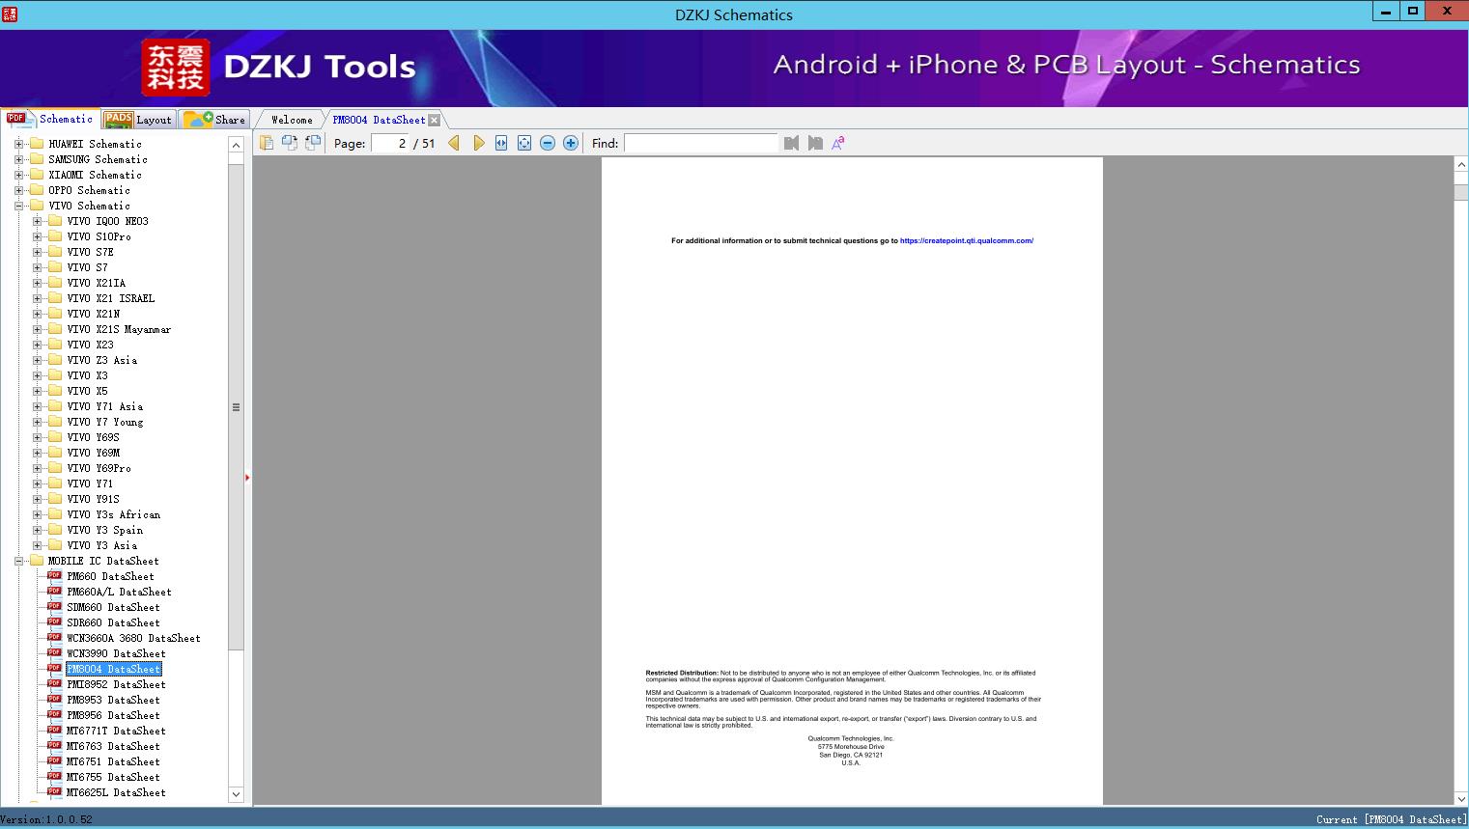Click the find next icon

(815, 143)
